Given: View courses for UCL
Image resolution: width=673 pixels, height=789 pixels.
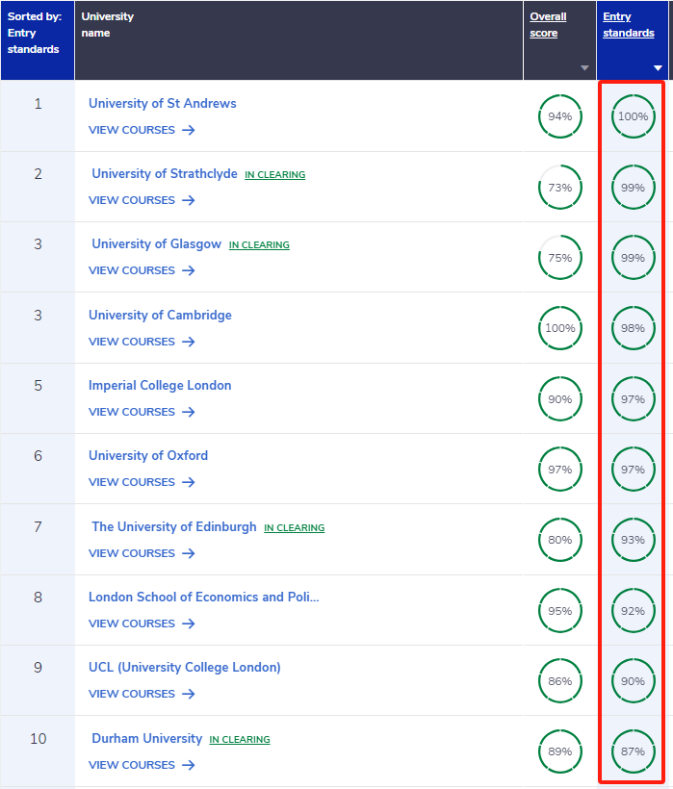Looking at the screenshot, I should 142,694.
